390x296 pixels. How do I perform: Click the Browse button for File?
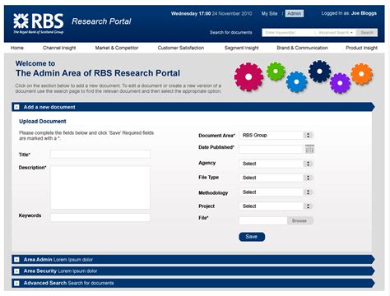(300, 220)
